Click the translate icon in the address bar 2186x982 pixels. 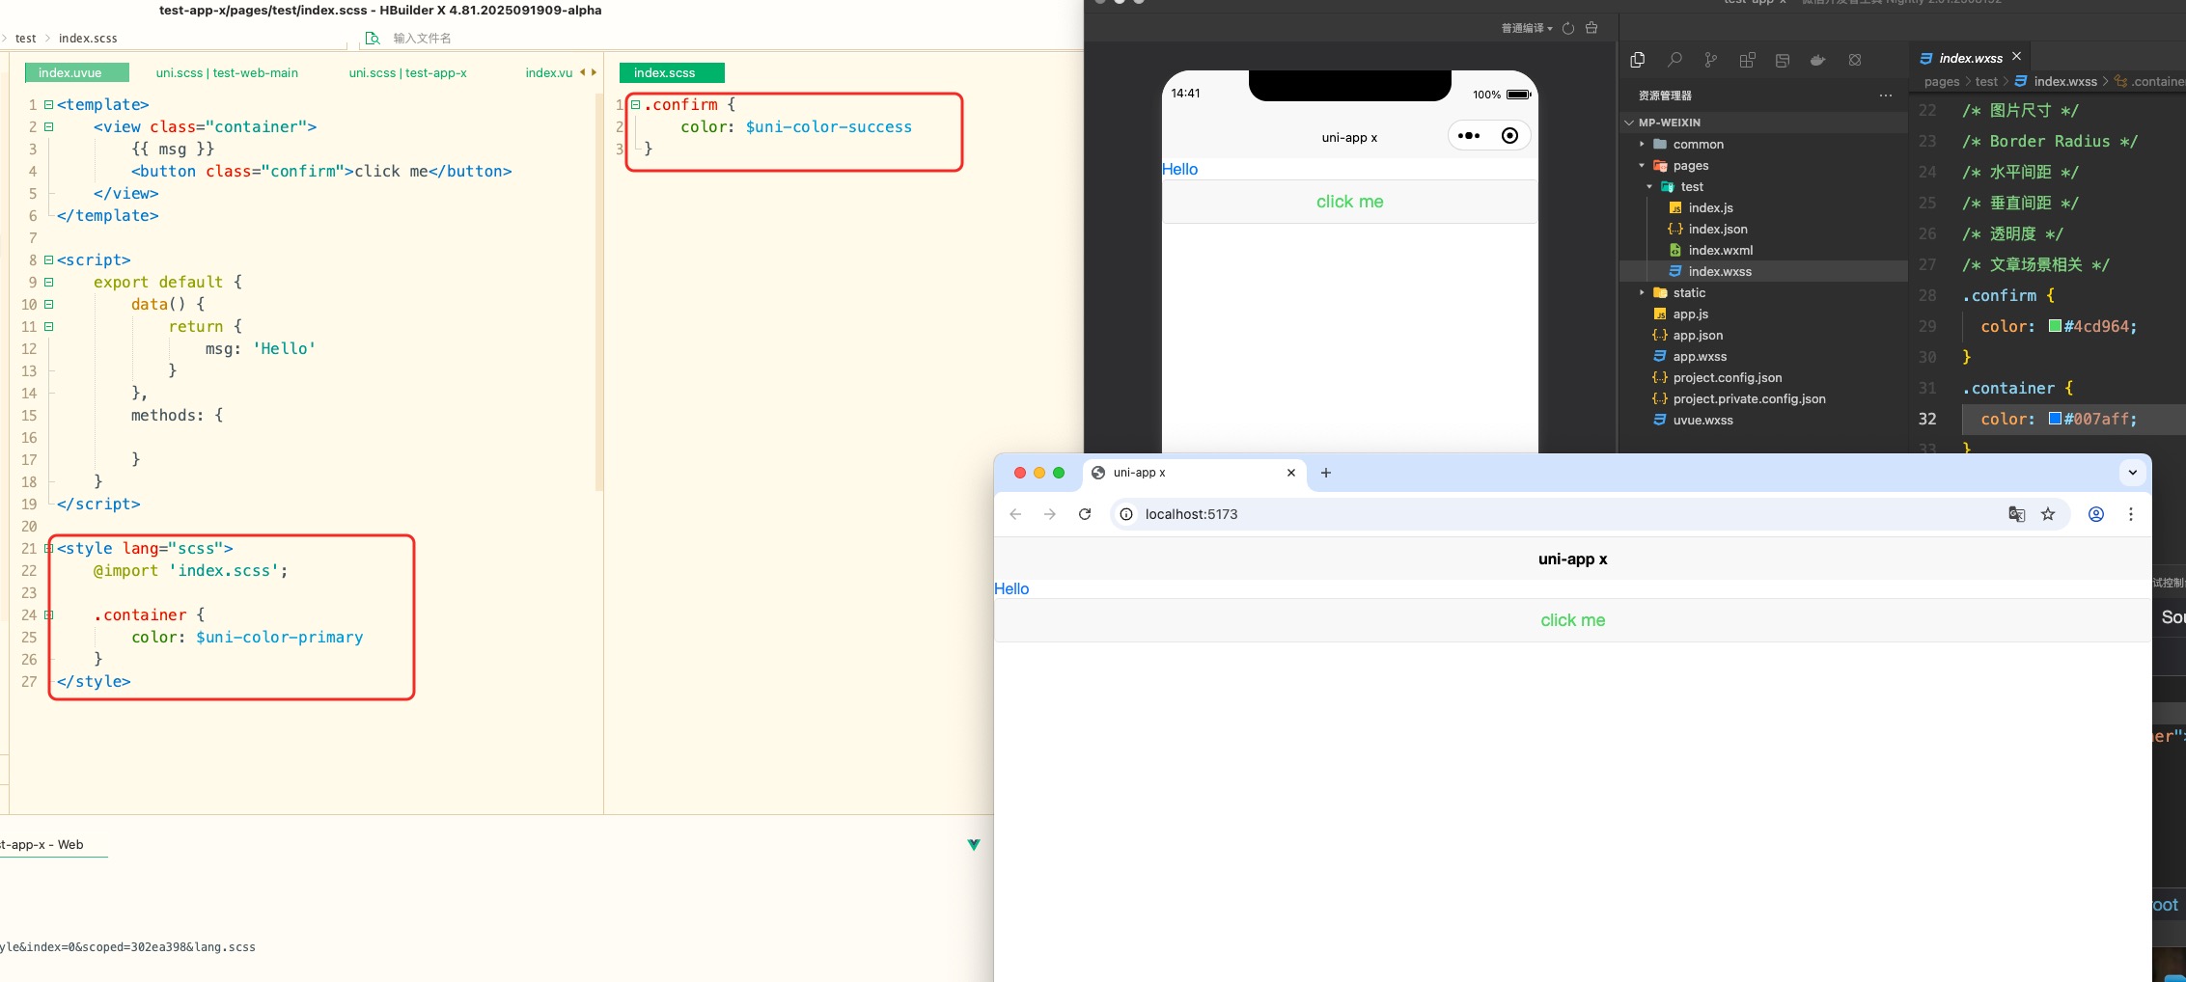click(2016, 514)
